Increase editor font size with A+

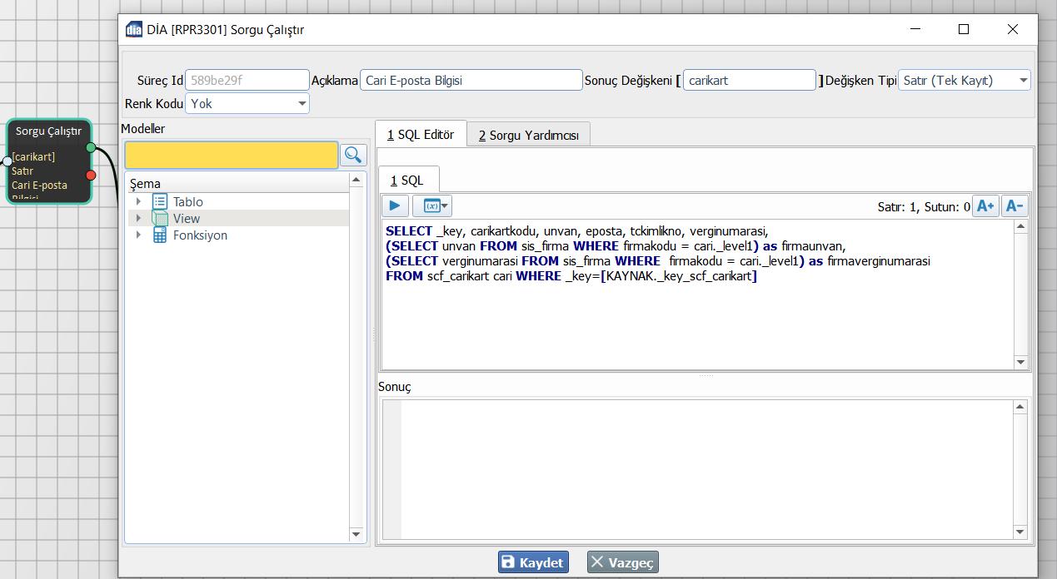tap(985, 206)
